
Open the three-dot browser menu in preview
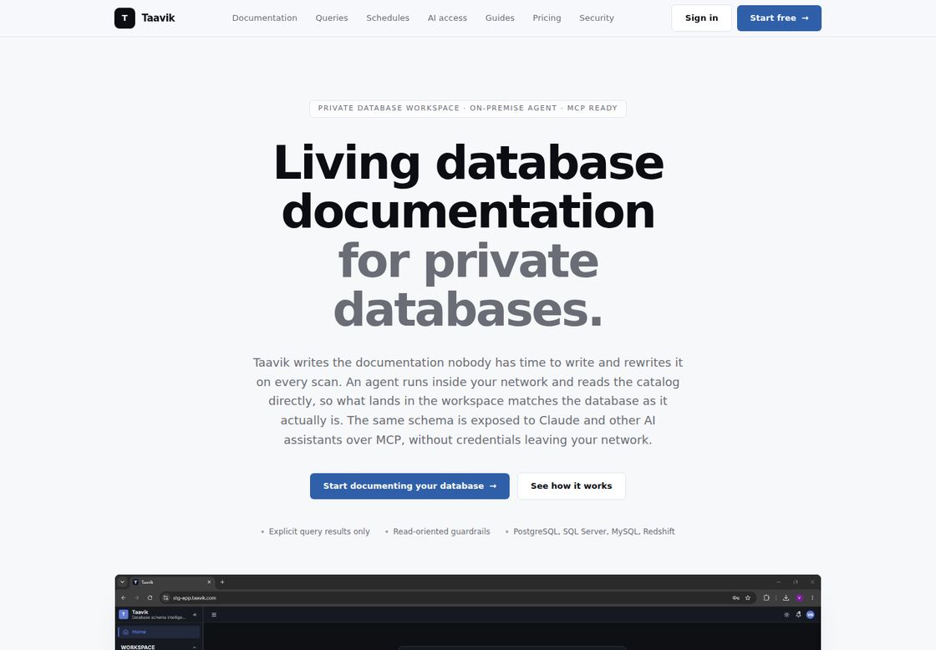(811, 597)
